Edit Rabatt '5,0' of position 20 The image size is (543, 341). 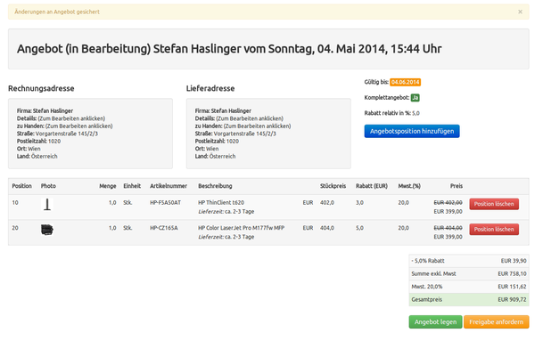pos(359,228)
